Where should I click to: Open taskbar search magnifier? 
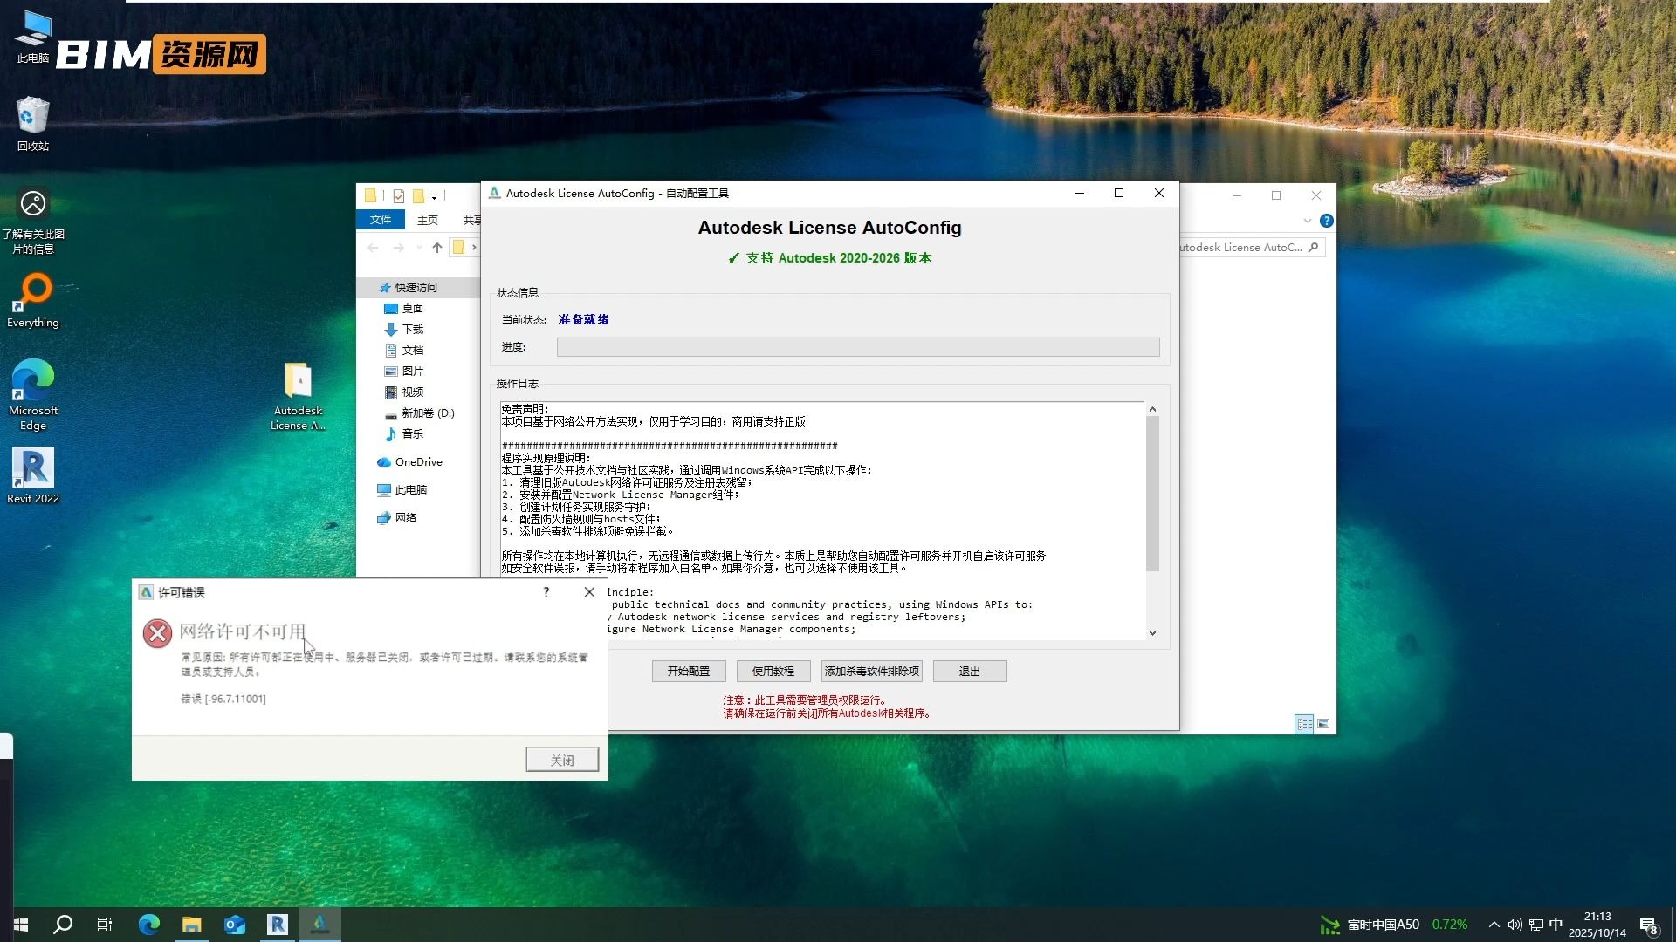63,925
